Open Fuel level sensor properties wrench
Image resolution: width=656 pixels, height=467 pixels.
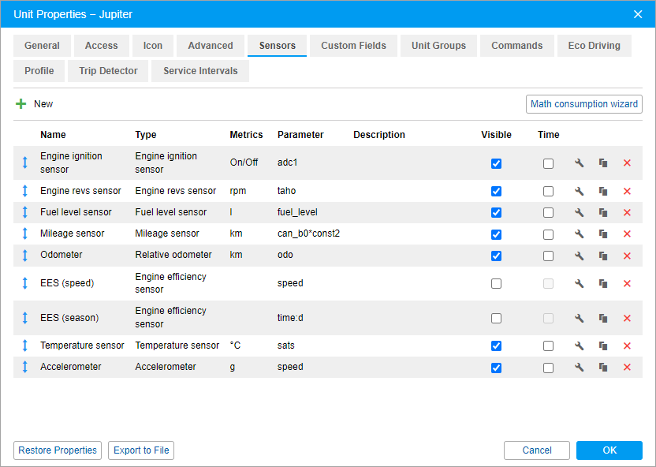579,212
